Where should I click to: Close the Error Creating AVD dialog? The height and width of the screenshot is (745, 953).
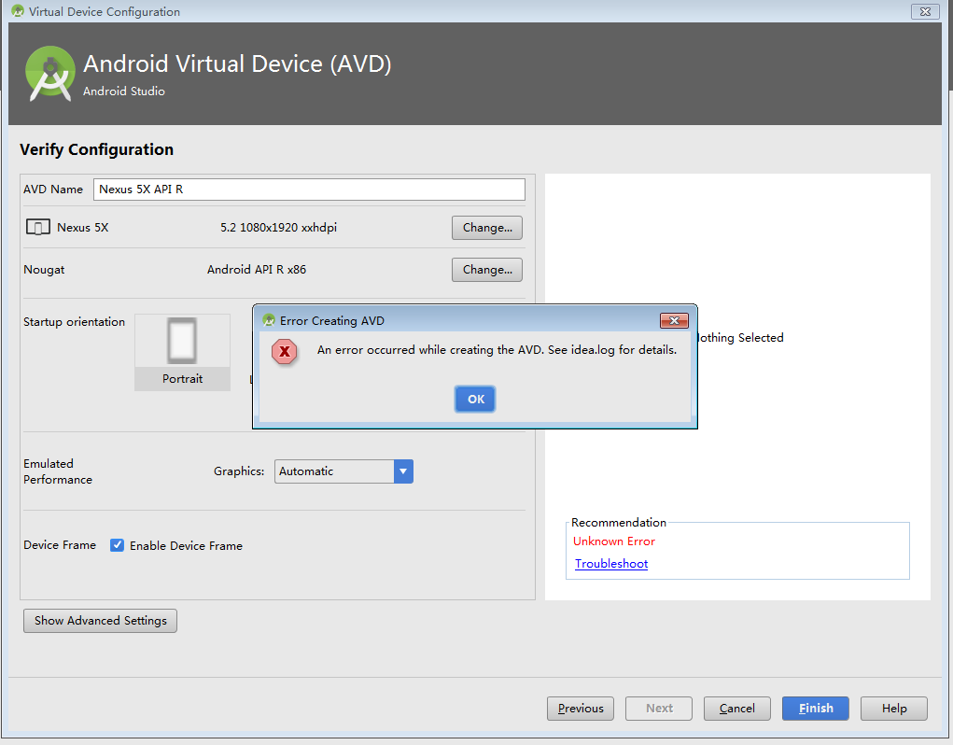(674, 320)
